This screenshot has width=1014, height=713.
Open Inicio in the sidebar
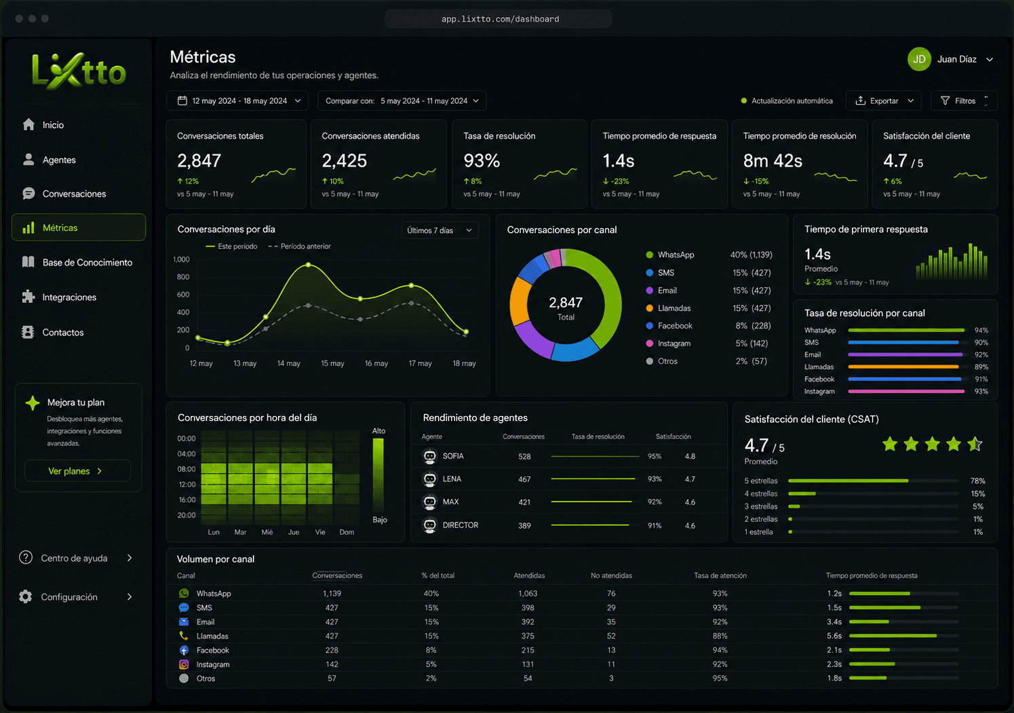79,125
